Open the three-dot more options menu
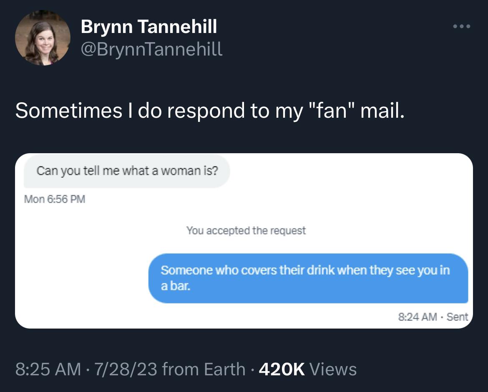Screen dimensions: 488x392 coord(461,26)
